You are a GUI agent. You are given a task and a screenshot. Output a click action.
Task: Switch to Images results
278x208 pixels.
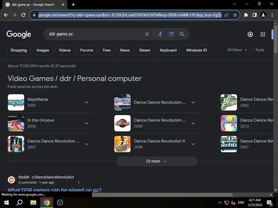[43, 50]
